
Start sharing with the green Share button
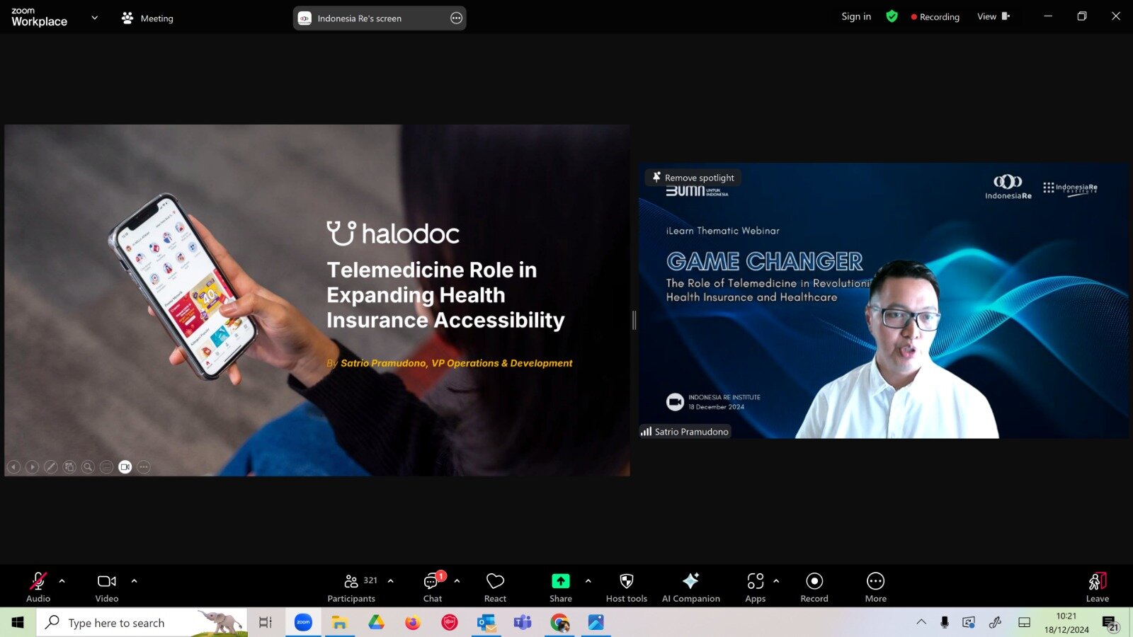coord(560,587)
